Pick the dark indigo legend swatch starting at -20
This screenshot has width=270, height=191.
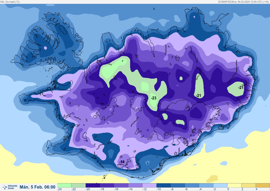[x=93, y=185]
